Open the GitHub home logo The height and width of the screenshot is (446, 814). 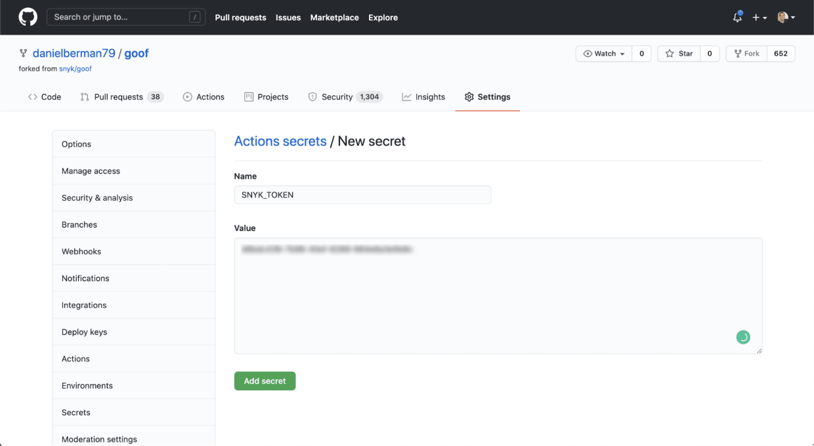(x=28, y=17)
